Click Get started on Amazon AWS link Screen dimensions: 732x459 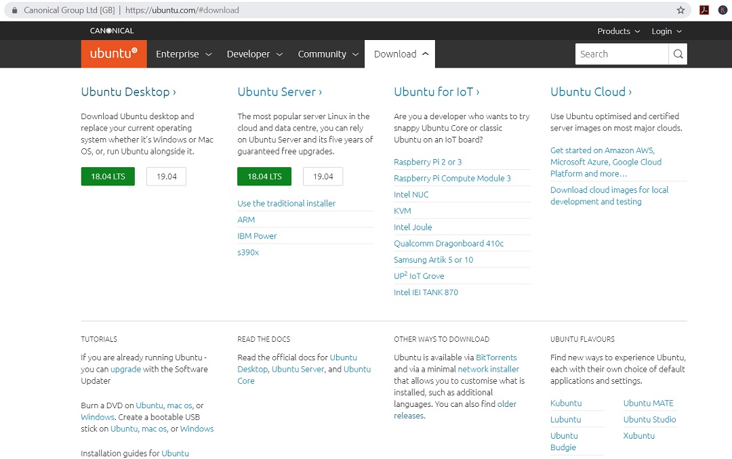tap(606, 162)
